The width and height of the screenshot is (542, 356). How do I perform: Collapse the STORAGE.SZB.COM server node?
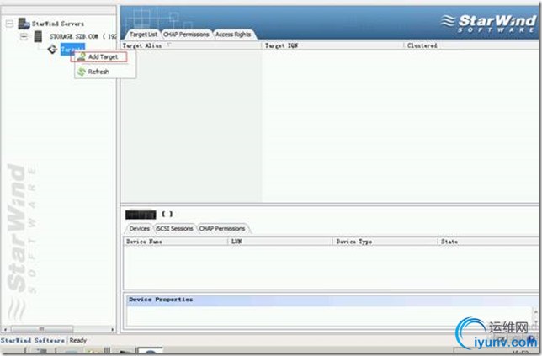24,36
